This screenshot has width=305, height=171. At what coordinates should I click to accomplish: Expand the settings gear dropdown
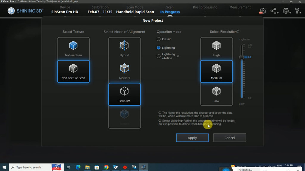pos(286,11)
